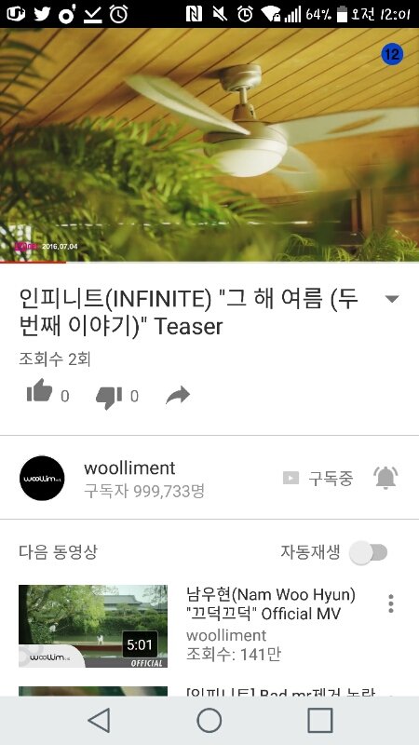This screenshot has height=745, width=419.
Task: Open options menu for Nam Woo Hyun video
Action: [x=390, y=603]
